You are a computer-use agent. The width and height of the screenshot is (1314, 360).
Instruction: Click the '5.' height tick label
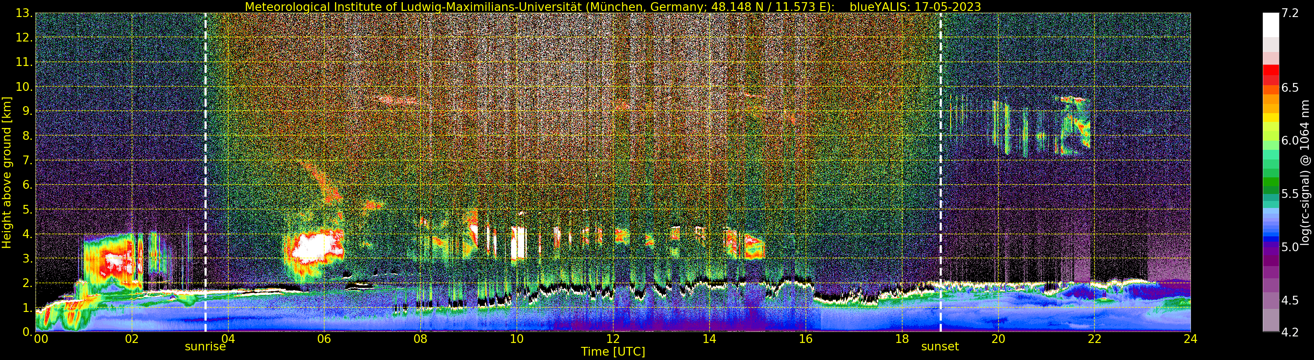pyautogui.click(x=28, y=209)
